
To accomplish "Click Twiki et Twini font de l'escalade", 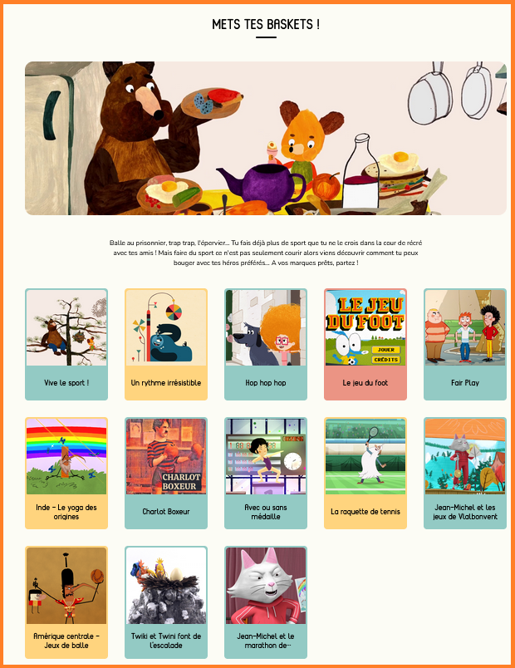I will [x=166, y=602].
